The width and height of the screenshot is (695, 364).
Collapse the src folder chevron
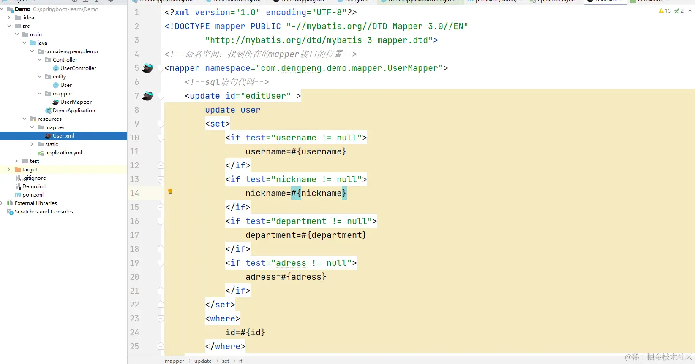[x=9, y=26]
